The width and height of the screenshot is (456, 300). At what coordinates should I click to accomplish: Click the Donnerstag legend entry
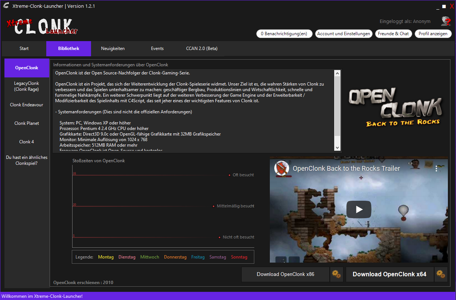(x=175, y=257)
